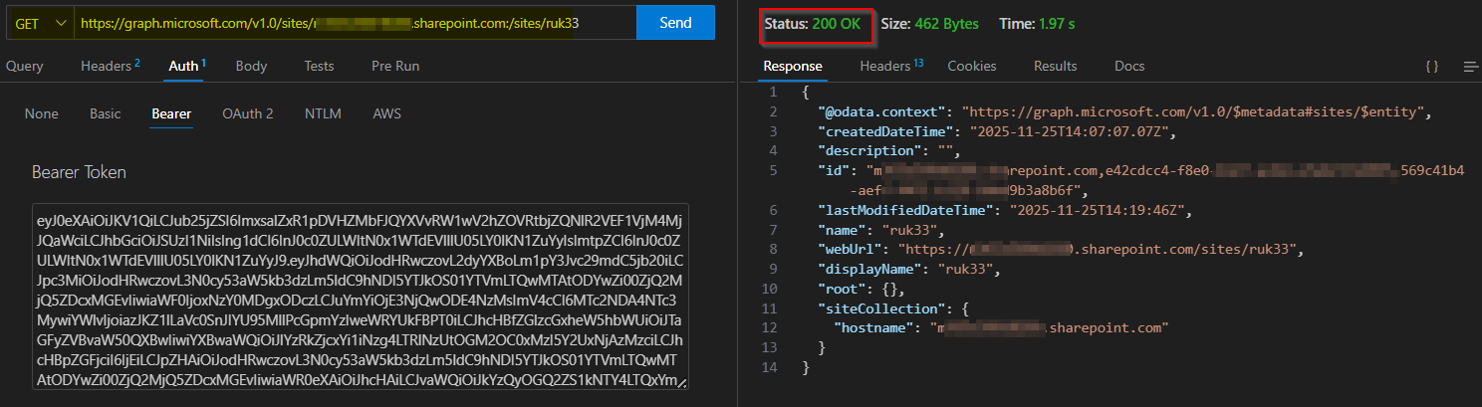Open the response options menu icon
Viewport: 1482px width, 407px height.
1470,67
